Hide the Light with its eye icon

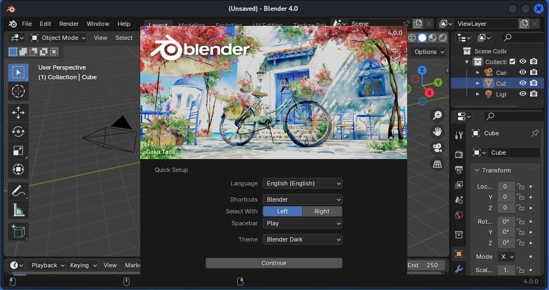[523, 94]
